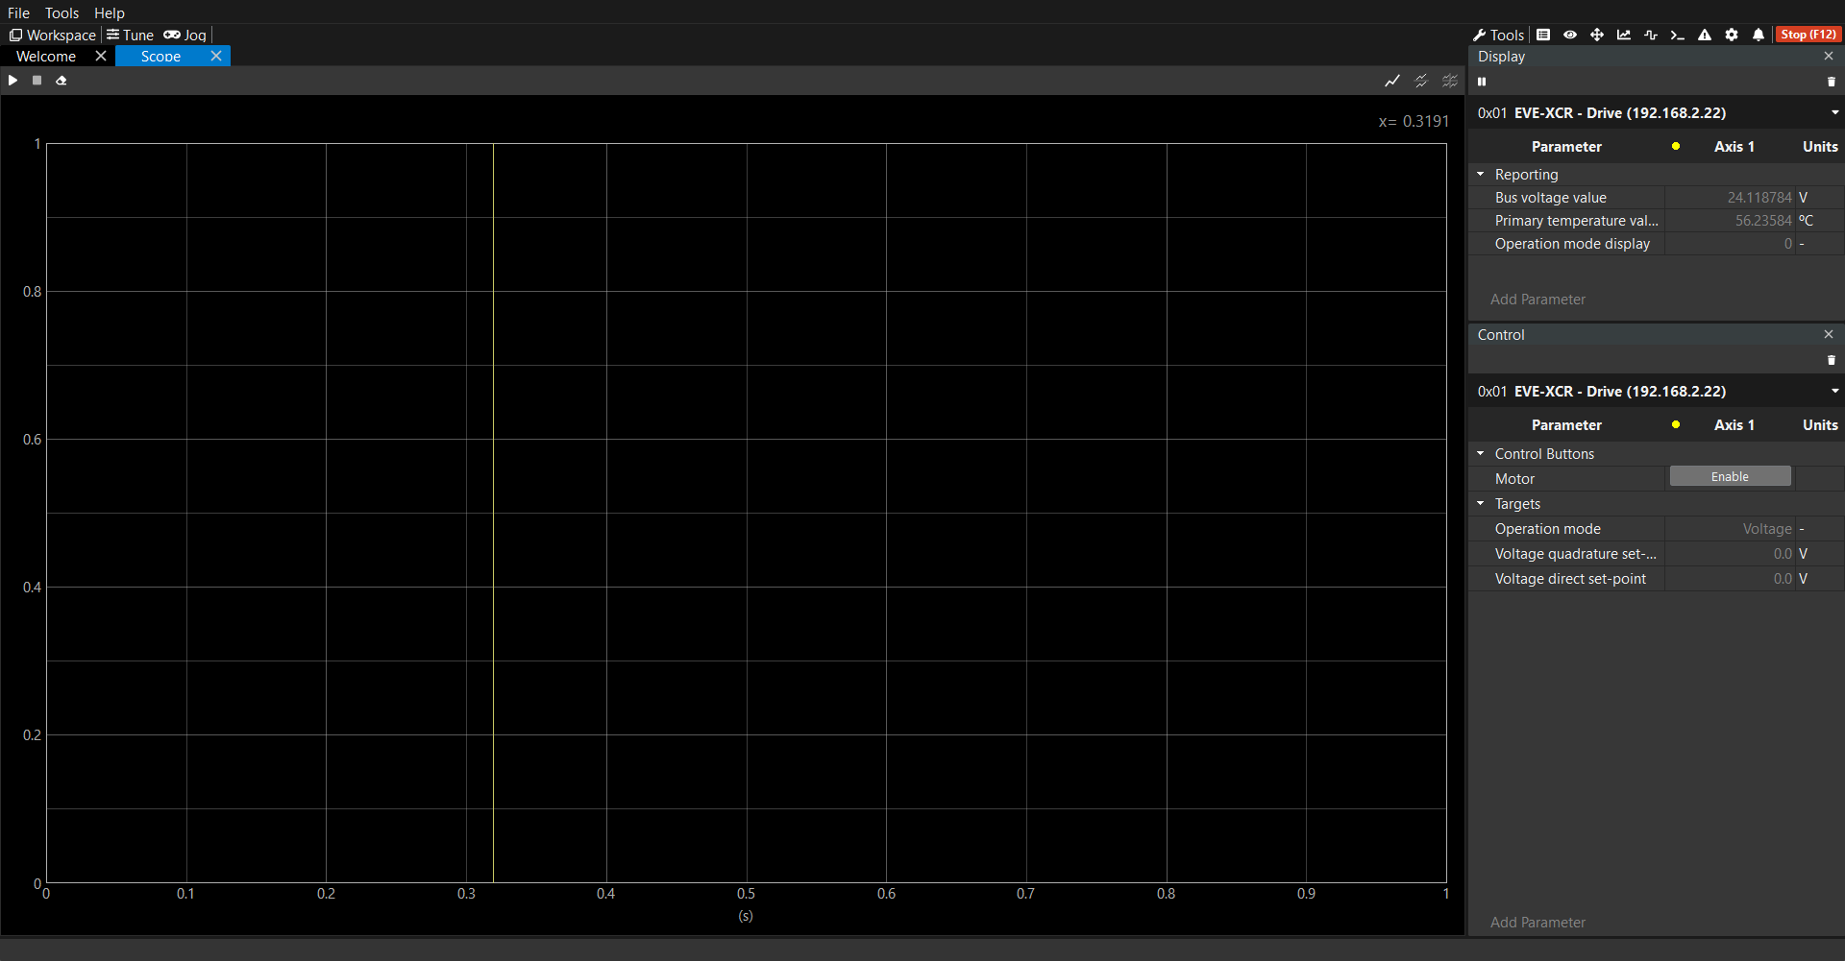Screen dimensions: 1845x961
Task: Open the Help menu
Action: 110,12
